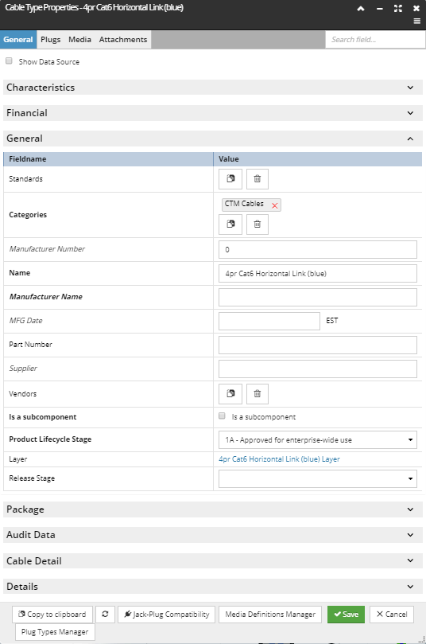Open the Product Lifecycle Stage dropdown
The height and width of the screenshot is (644, 426).
click(318, 439)
